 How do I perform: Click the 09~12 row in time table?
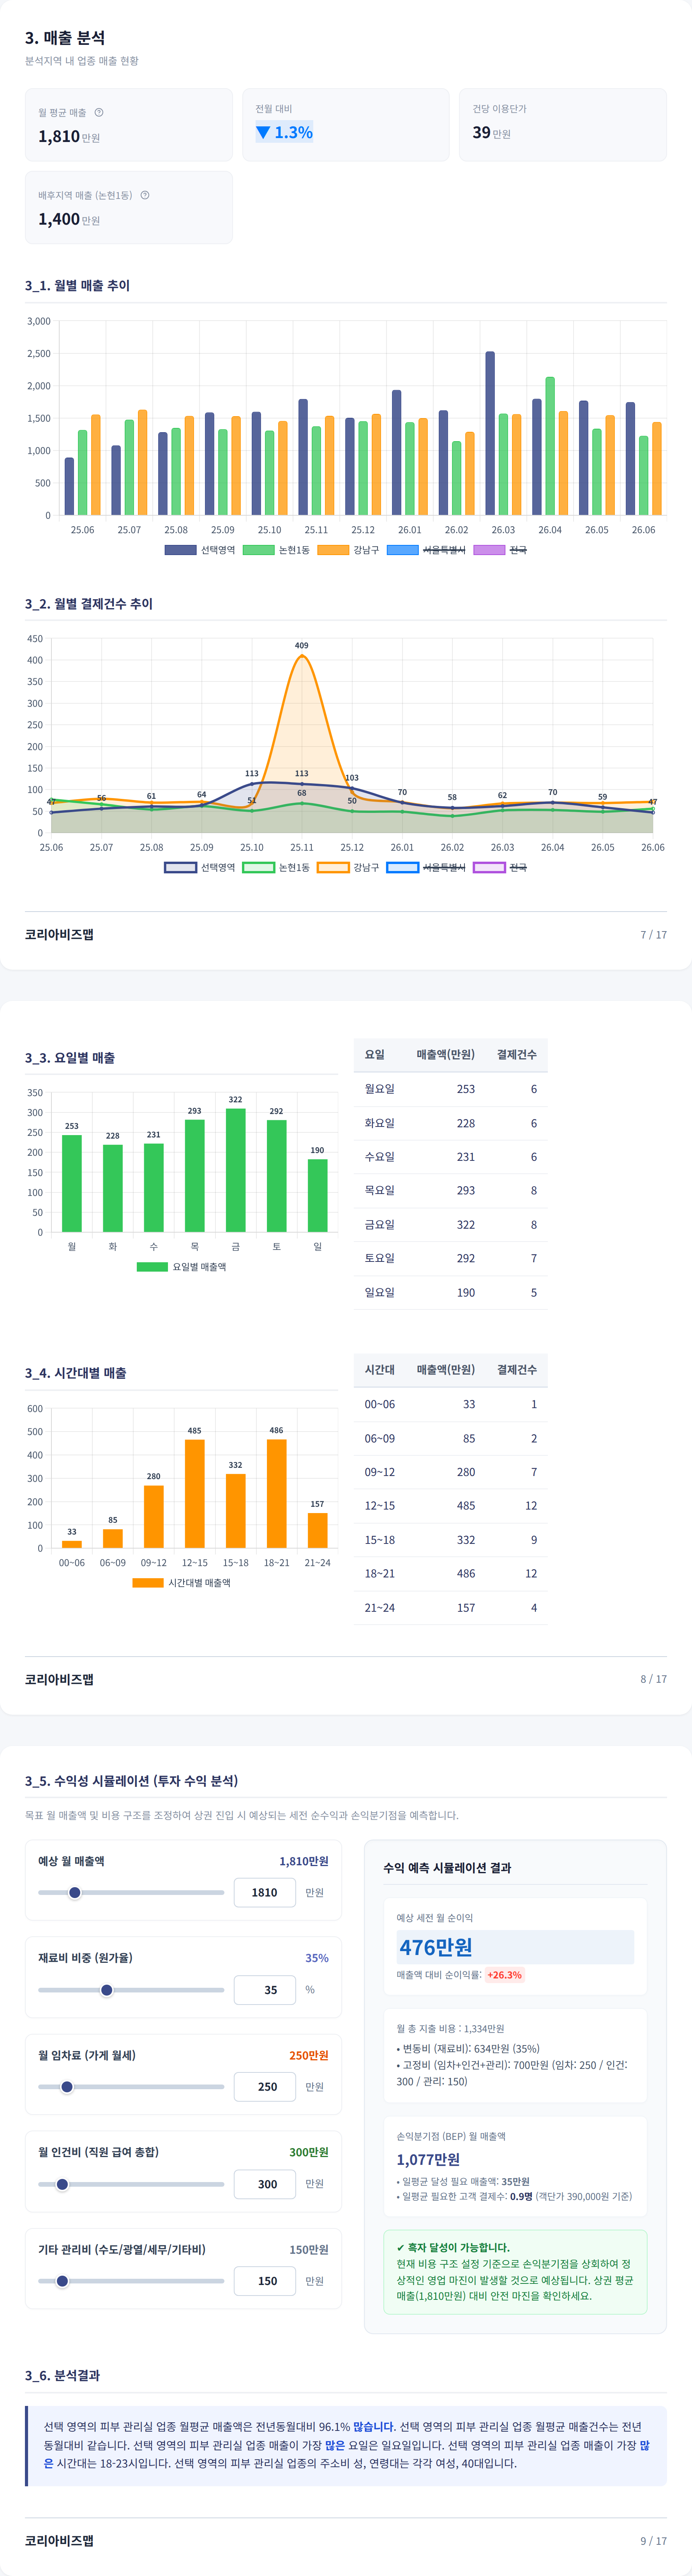click(450, 1472)
